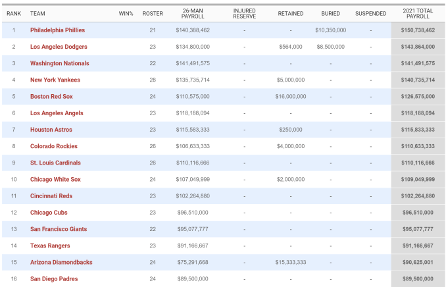
Task: Select Rangers 26-man payroll $91,166,667
Action: [193, 246]
